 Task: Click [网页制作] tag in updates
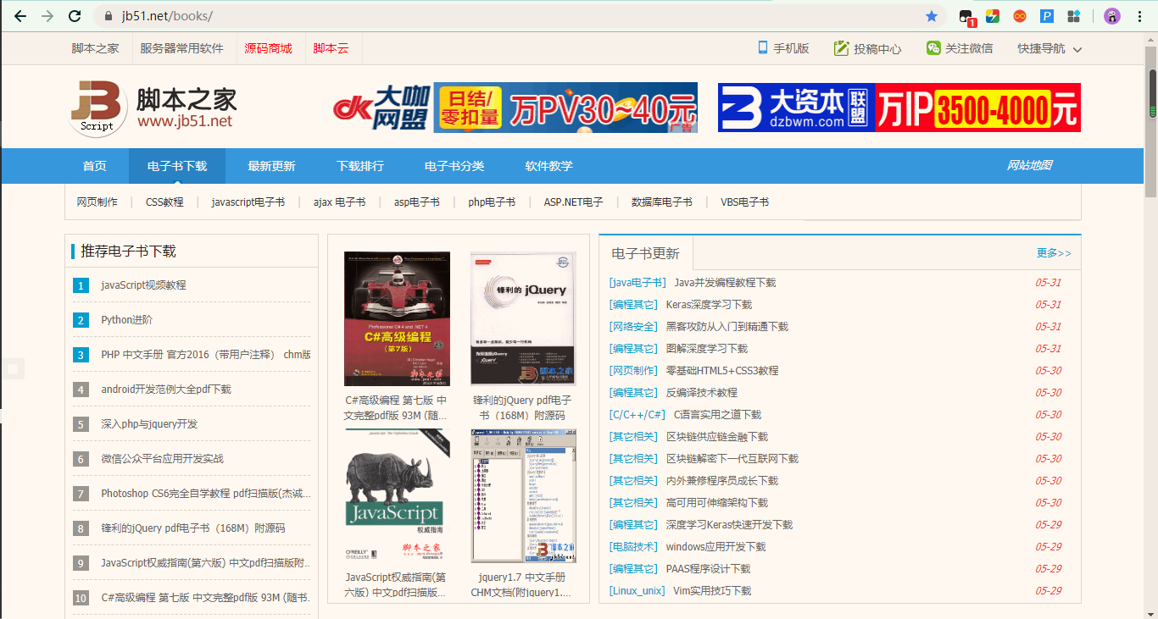click(633, 371)
